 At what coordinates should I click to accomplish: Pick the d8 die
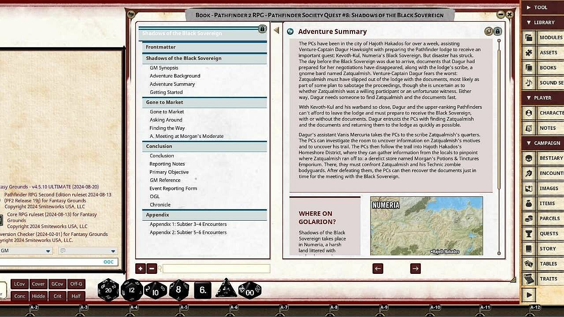tap(178, 290)
